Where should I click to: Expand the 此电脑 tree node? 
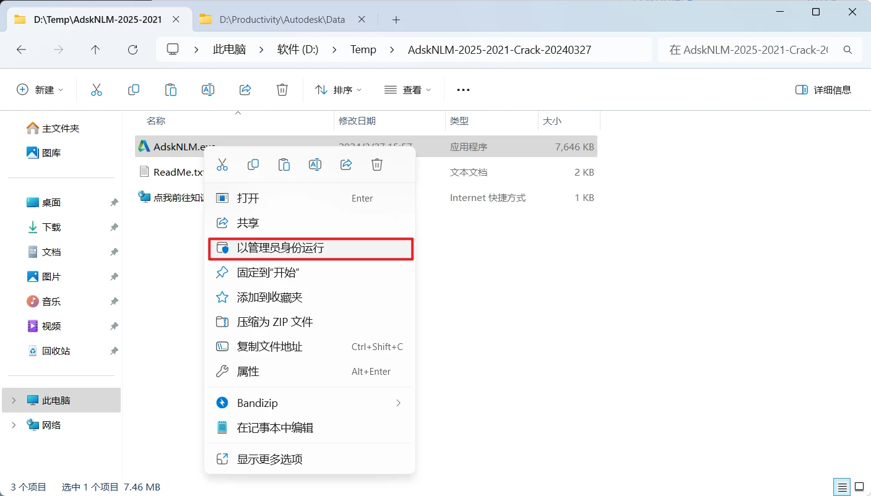14,401
